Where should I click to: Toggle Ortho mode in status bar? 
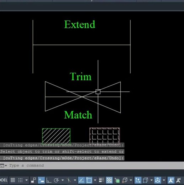point(49,180)
